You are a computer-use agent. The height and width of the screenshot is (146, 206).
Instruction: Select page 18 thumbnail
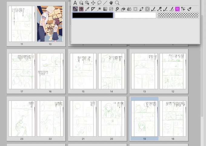173,118
